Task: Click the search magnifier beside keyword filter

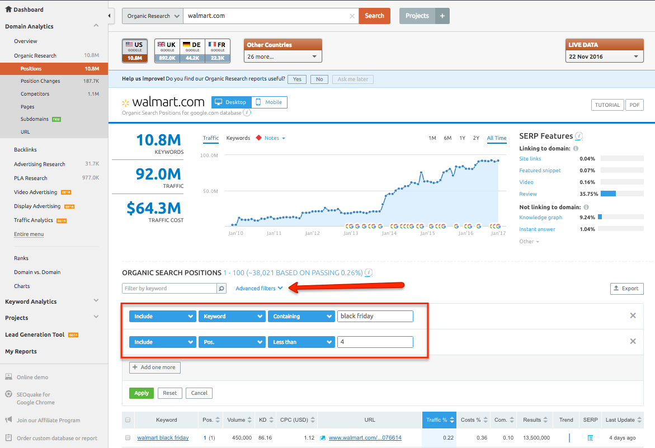Action: coord(222,289)
